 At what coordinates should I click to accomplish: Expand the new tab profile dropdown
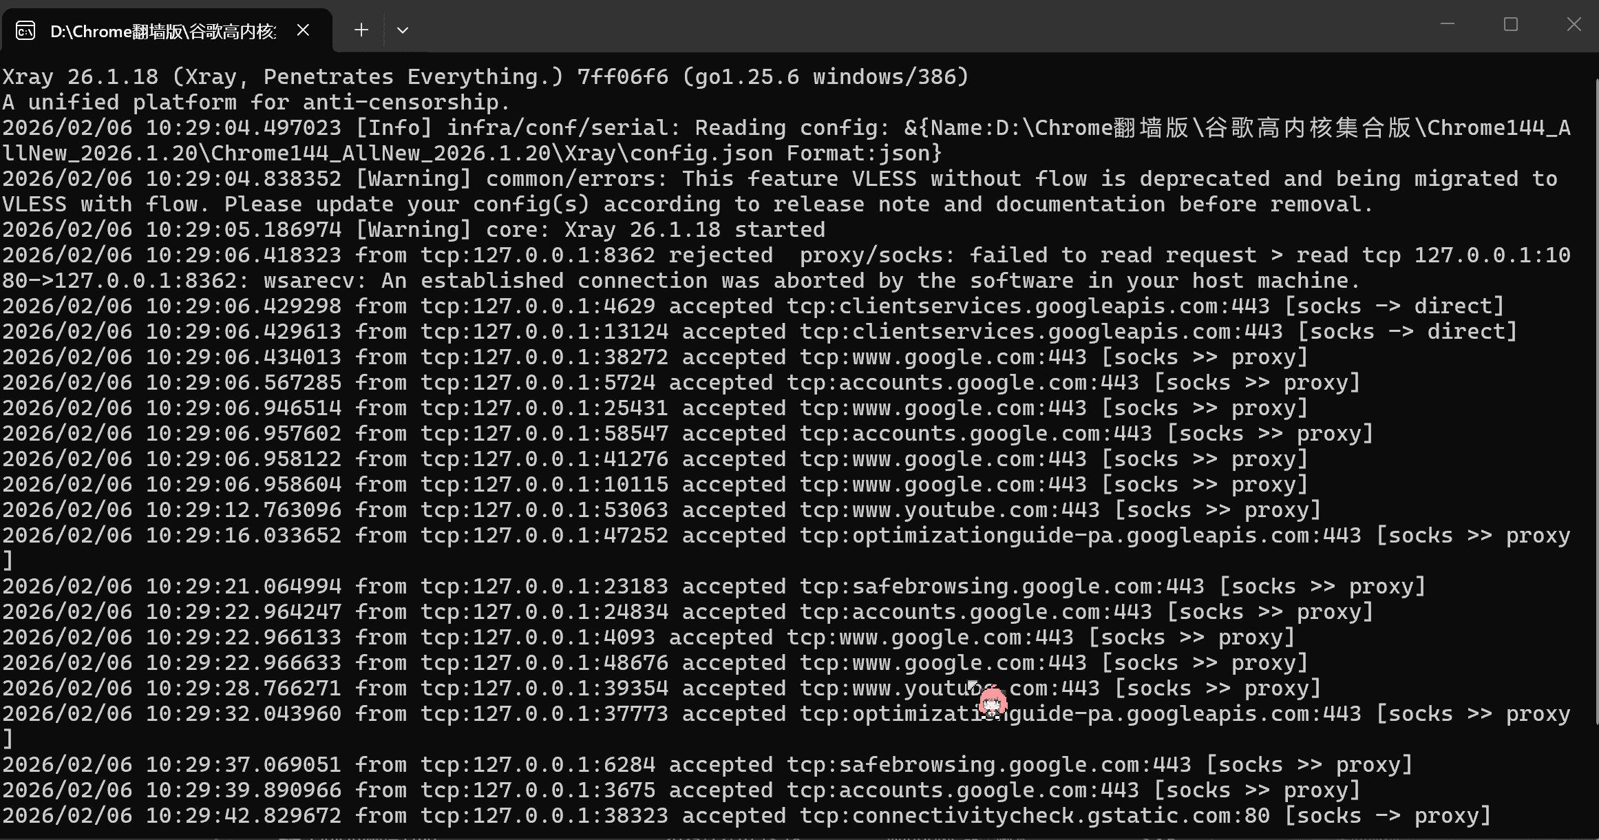(403, 30)
